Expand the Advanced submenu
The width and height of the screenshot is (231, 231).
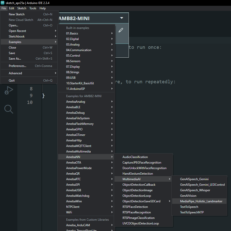tap(29, 73)
